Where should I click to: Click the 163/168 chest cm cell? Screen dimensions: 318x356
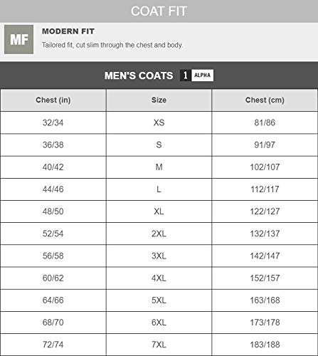click(265, 300)
